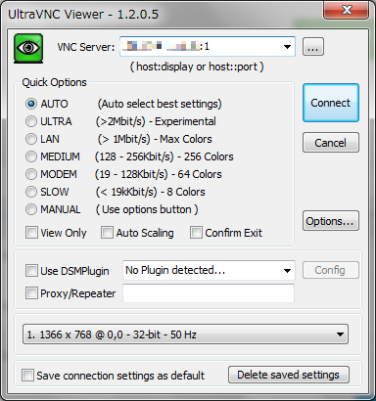
Task: Select the AUTO quick option
Action: coord(31,104)
